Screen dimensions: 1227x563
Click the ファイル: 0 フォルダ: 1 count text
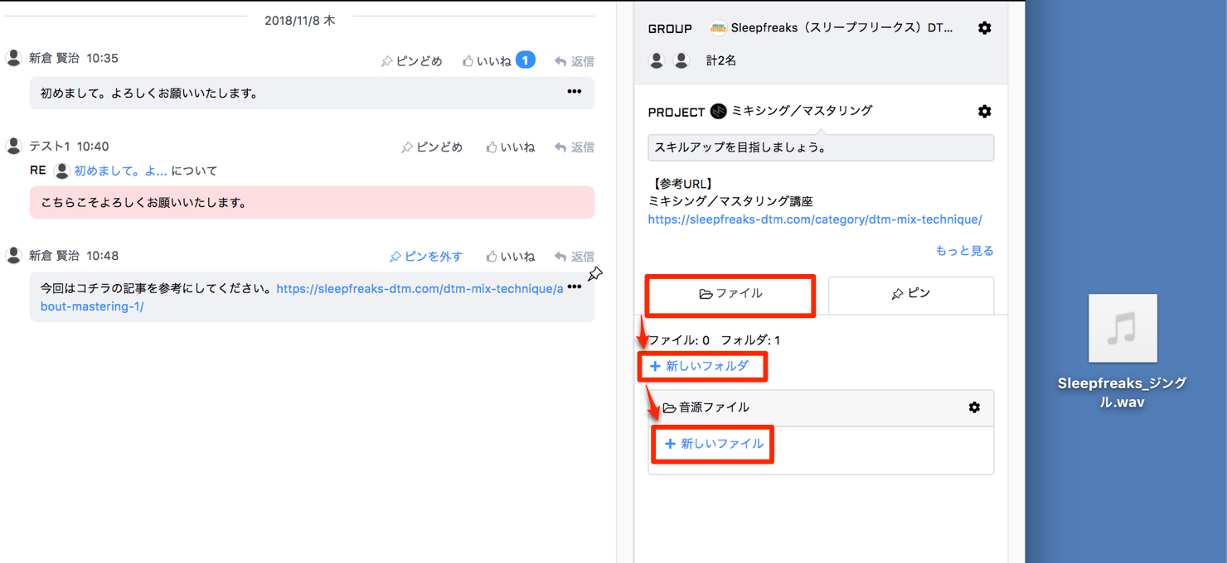(x=714, y=340)
